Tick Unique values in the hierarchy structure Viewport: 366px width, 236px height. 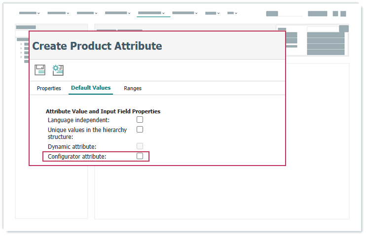(x=140, y=130)
